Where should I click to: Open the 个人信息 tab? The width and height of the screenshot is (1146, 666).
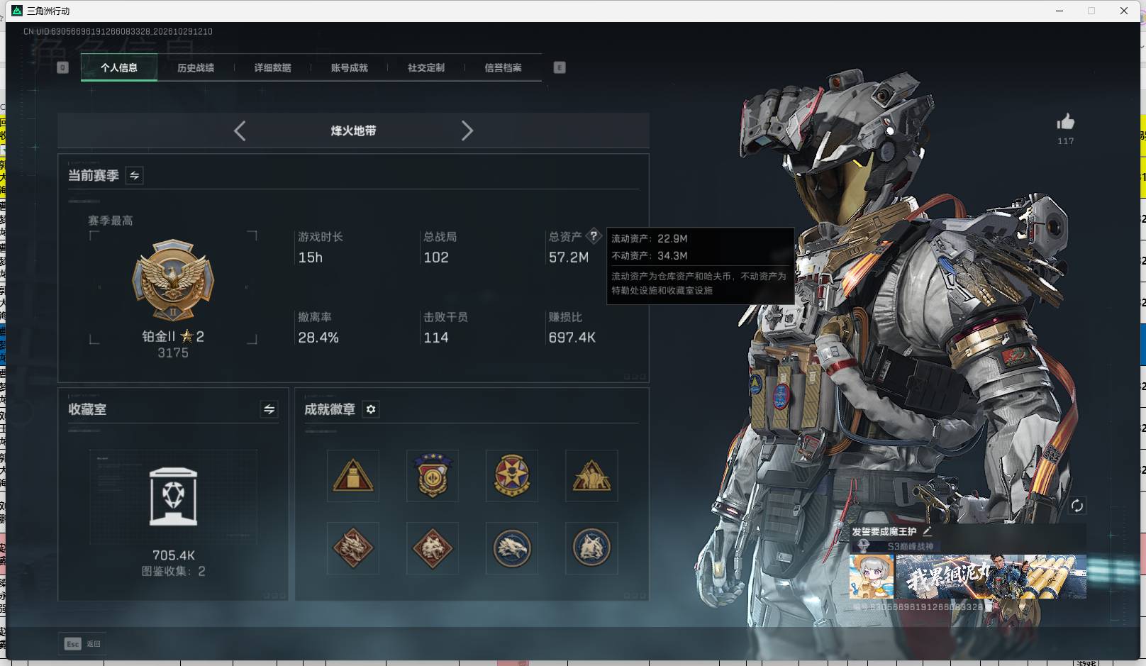pyautogui.click(x=119, y=67)
